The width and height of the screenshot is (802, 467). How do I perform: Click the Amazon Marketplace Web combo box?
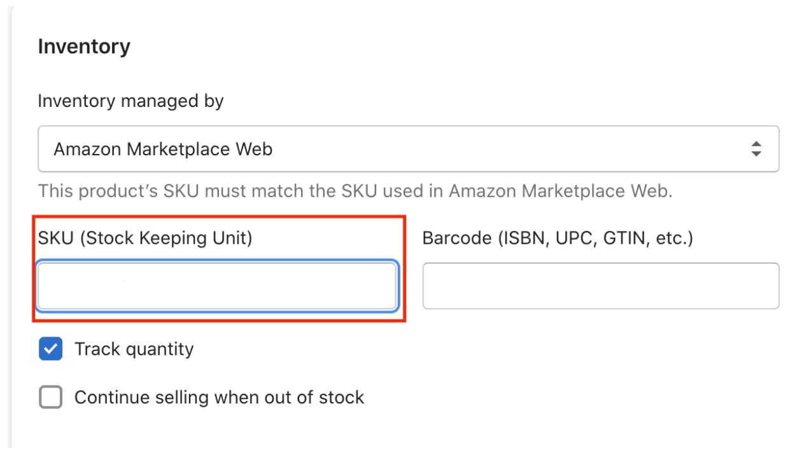click(407, 148)
